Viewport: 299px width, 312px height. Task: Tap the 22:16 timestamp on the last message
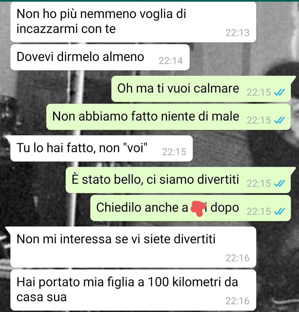pyautogui.click(x=237, y=301)
